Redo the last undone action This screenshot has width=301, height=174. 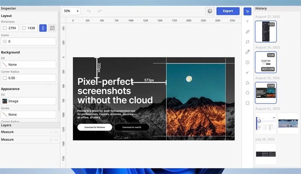(100, 11)
